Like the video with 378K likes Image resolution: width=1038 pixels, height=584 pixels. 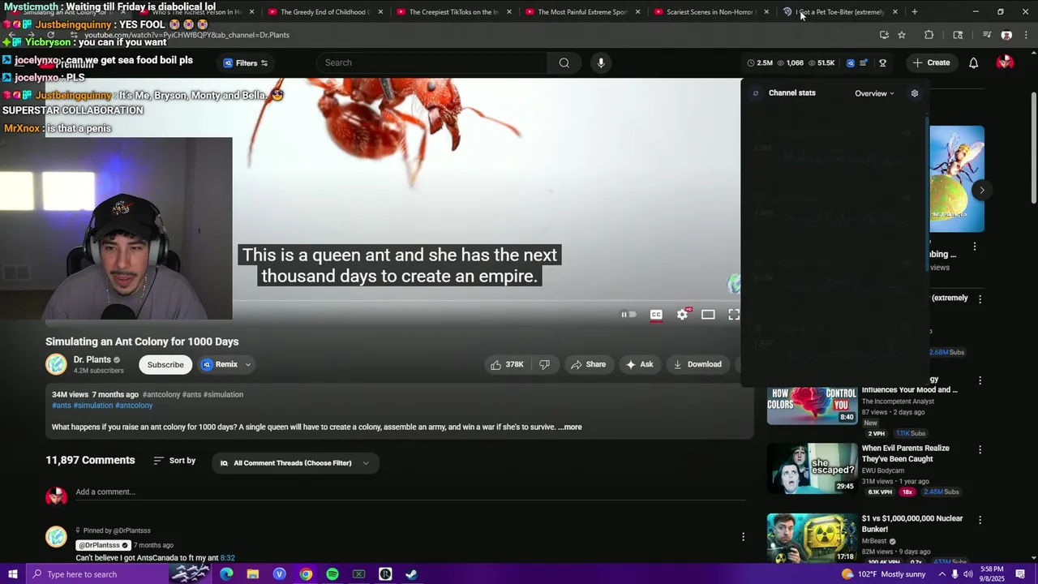[x=507, y=364]
